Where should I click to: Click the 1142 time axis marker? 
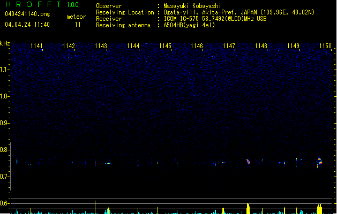69,46
